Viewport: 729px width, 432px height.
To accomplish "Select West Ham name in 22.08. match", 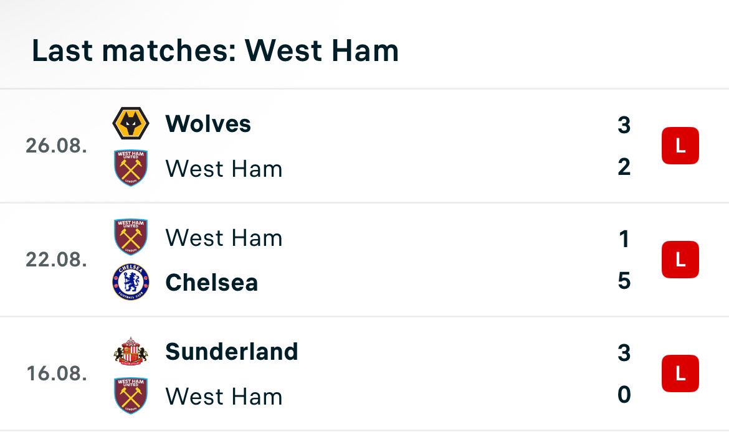I will tap(224, 238).
